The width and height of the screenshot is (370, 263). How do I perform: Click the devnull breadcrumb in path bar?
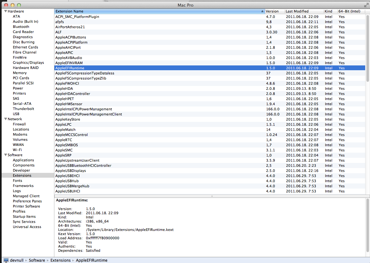pyautogui.click(x=17, y=260)
